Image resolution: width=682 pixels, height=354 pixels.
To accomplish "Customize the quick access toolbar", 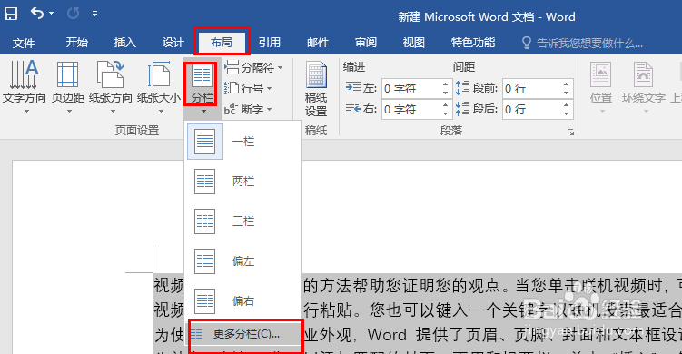I will 94,14.
